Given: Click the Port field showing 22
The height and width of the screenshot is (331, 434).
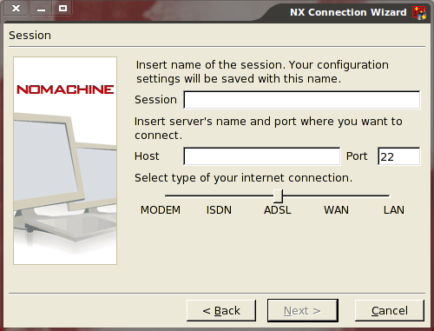Looking at the screenshot, I should (x=399, y=156).
